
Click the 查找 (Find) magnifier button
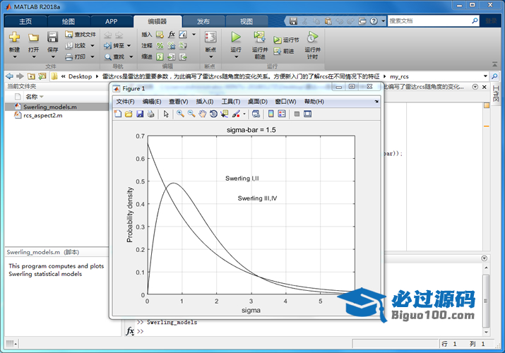tap(114, 56)
